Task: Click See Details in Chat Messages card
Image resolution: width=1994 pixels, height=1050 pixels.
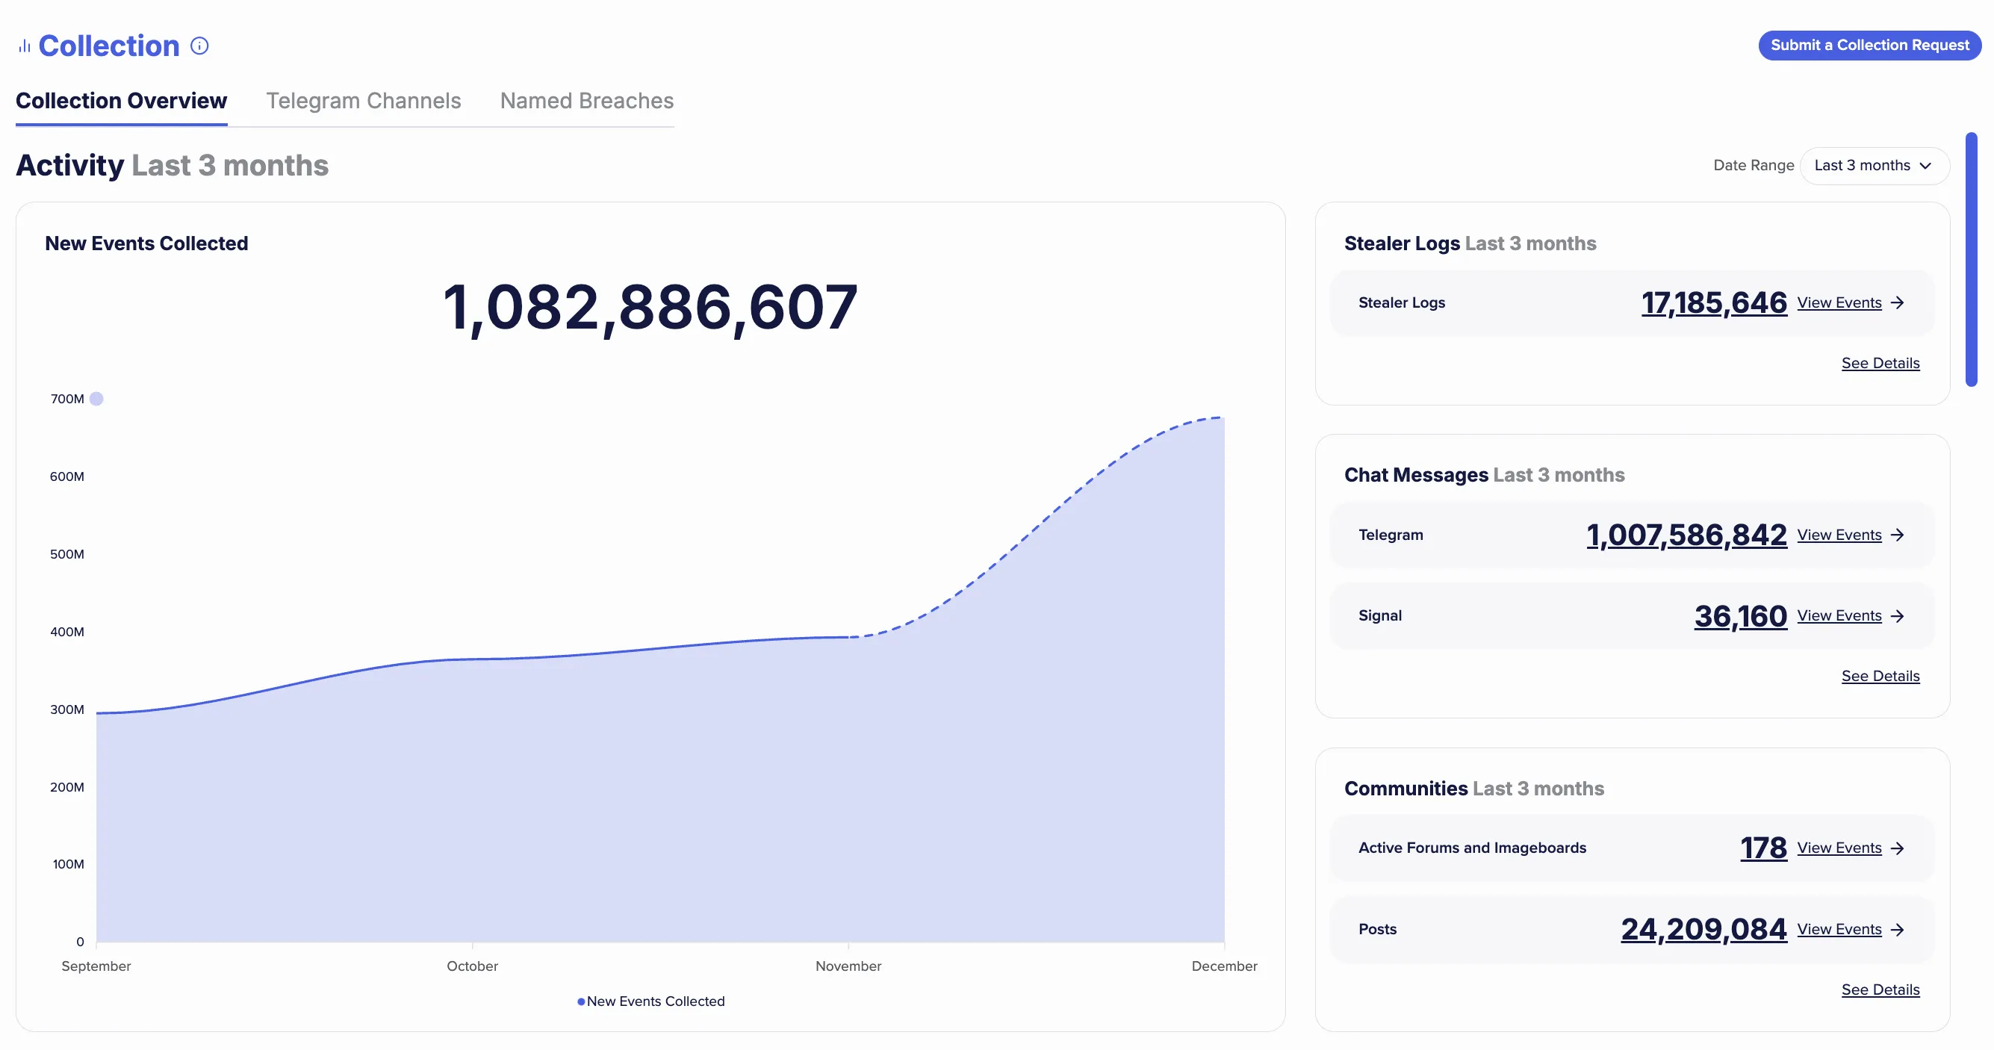Action: pyautogui.click(x=1880, y=677)
